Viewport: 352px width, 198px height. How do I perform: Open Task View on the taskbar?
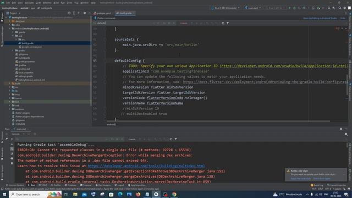[x=66, y=194]
